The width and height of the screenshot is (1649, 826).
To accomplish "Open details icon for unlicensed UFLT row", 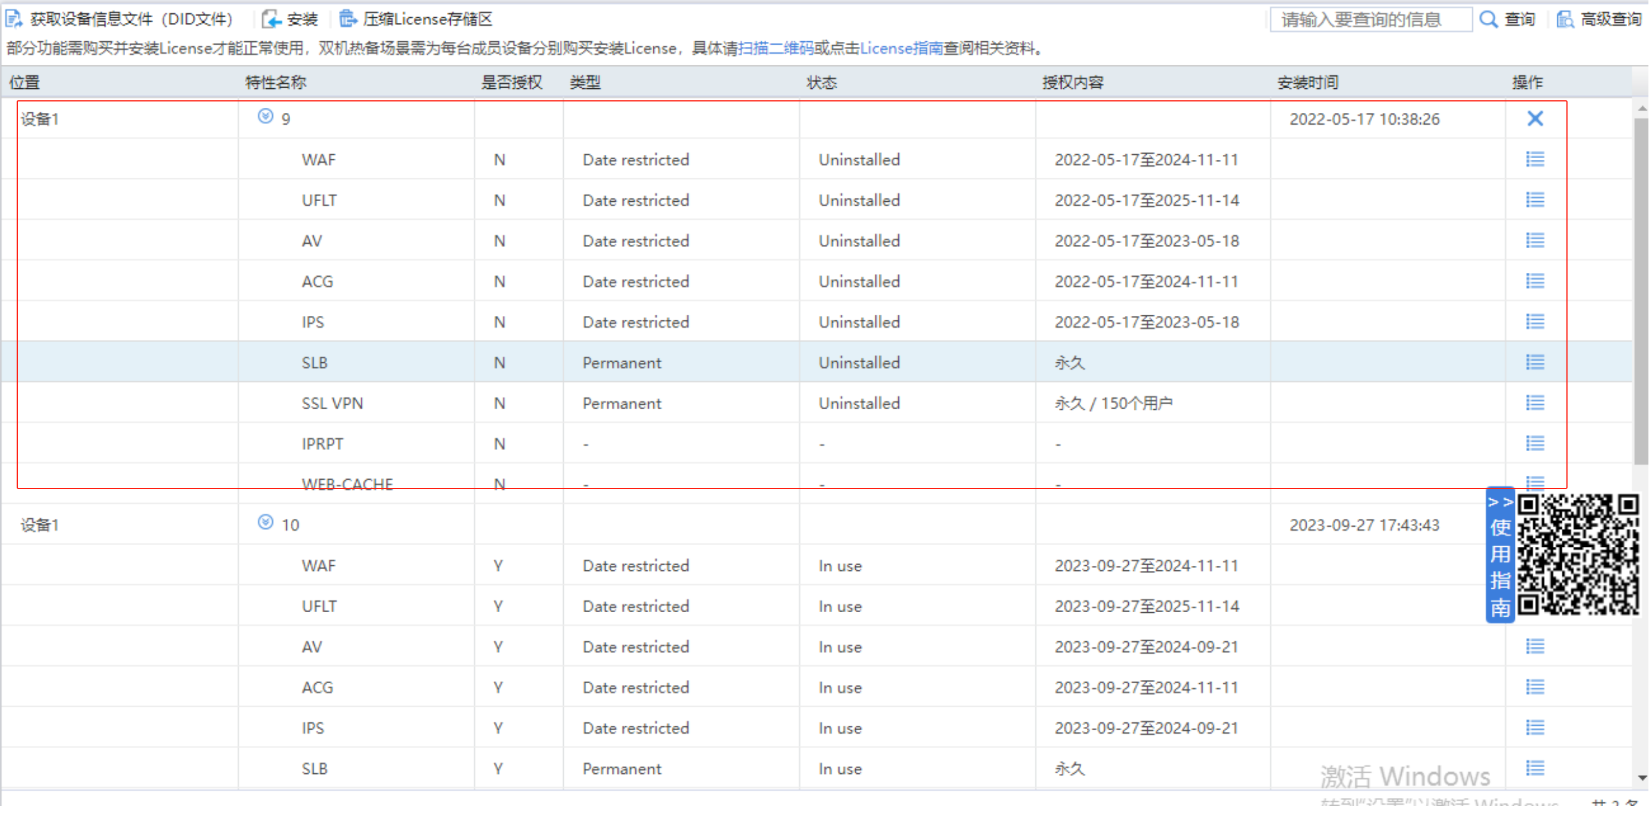I will [x=1534, y=199].
